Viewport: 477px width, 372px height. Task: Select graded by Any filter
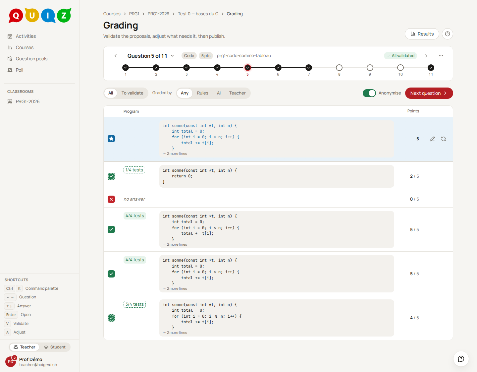coord(185,93)
